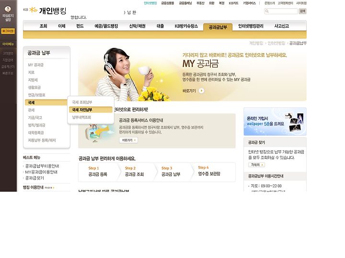Screen dimensions: 345x258
Task: Click 고객문의 in the dark sidebar
Action: click(x=8, y=54)
